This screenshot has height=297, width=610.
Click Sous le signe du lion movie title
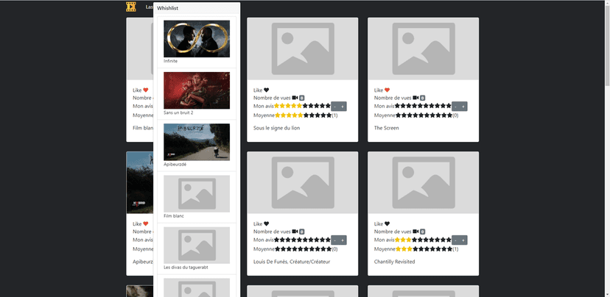[276, 128]
